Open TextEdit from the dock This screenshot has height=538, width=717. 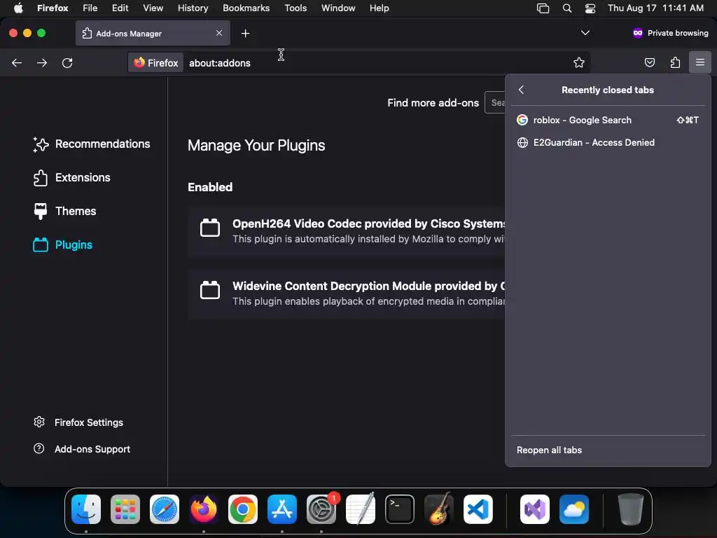(361, 509)
